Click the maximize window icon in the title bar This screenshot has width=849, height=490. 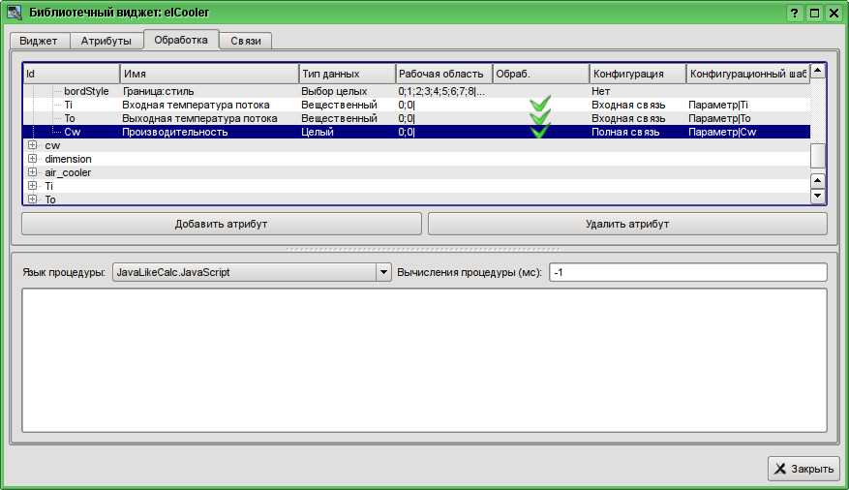click(x=814, y=13)
